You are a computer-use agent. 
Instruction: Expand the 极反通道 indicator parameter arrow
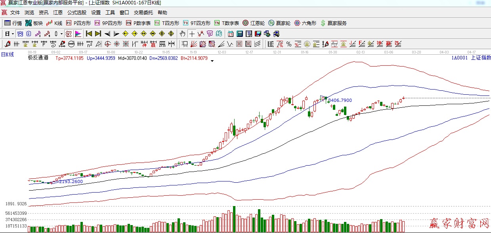click(212, 61)
